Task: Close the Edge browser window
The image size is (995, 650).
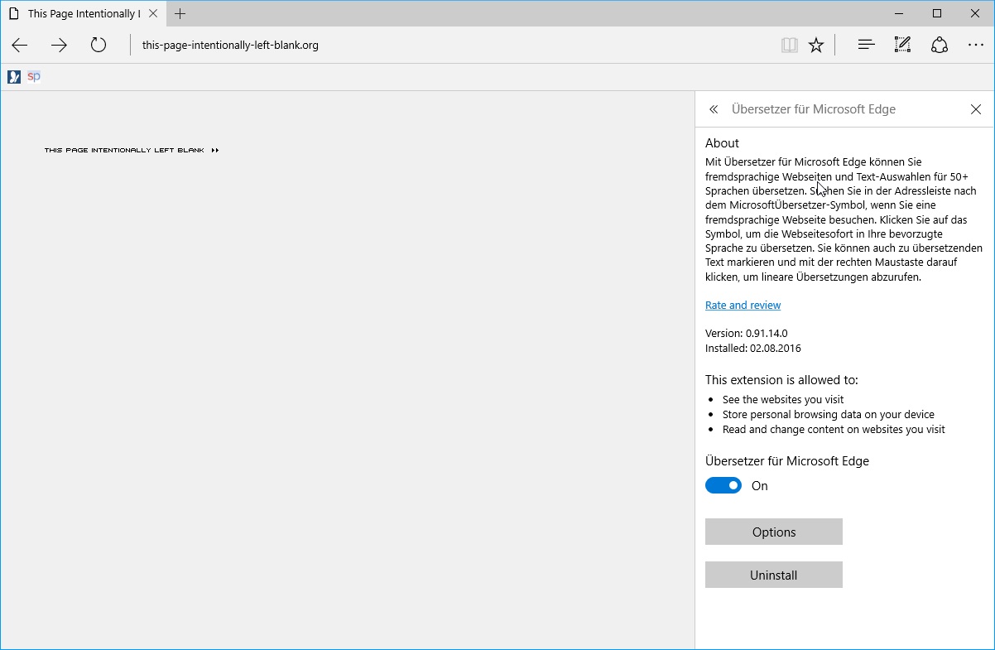Action: [975, 13]
